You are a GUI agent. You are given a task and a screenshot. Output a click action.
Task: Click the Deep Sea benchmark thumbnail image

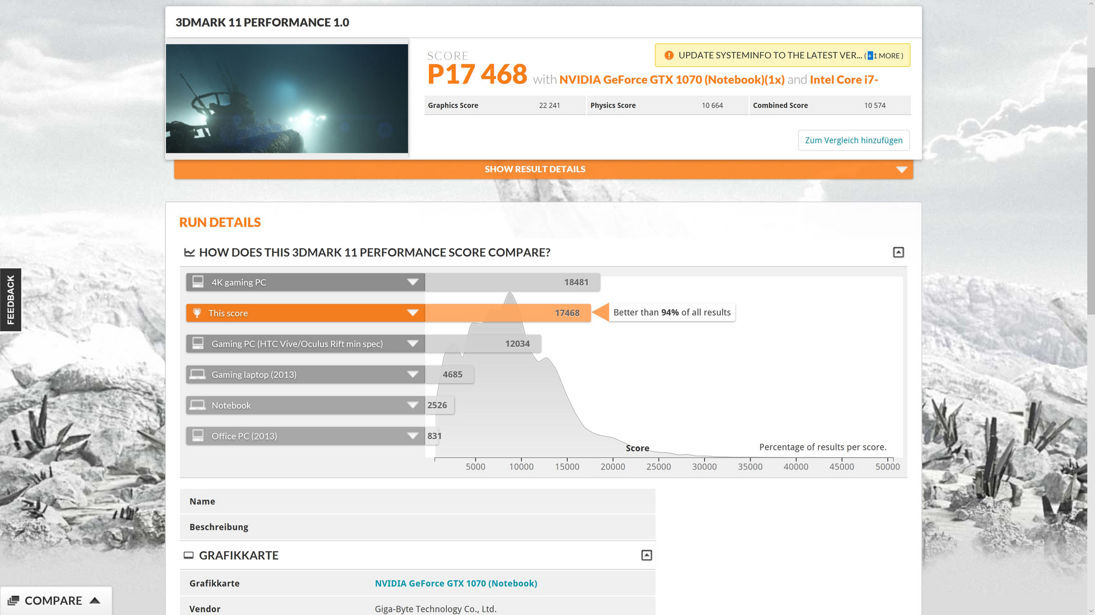click(x=287, y=99)
